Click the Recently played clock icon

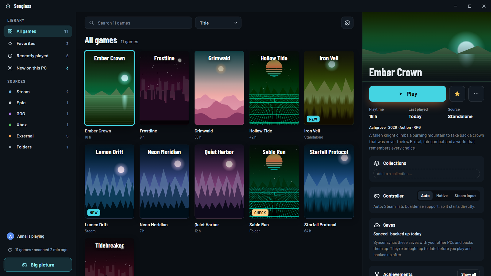coord(10,56)
